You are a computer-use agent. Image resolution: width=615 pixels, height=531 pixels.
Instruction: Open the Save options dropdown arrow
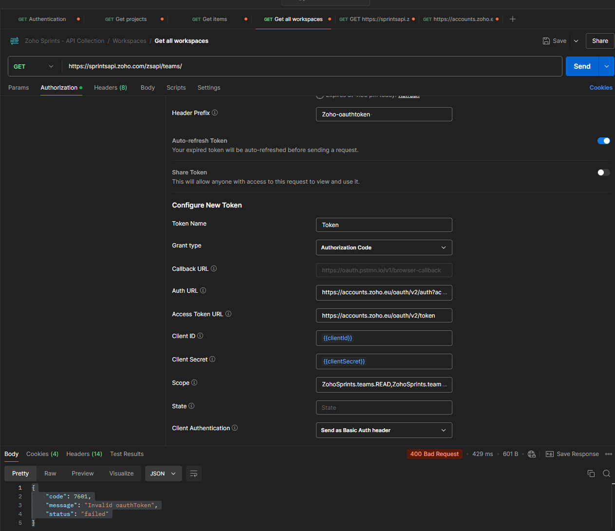pos(576,41)
